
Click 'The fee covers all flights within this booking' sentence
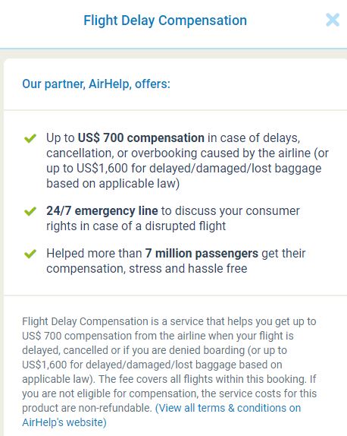click(202, 379)
